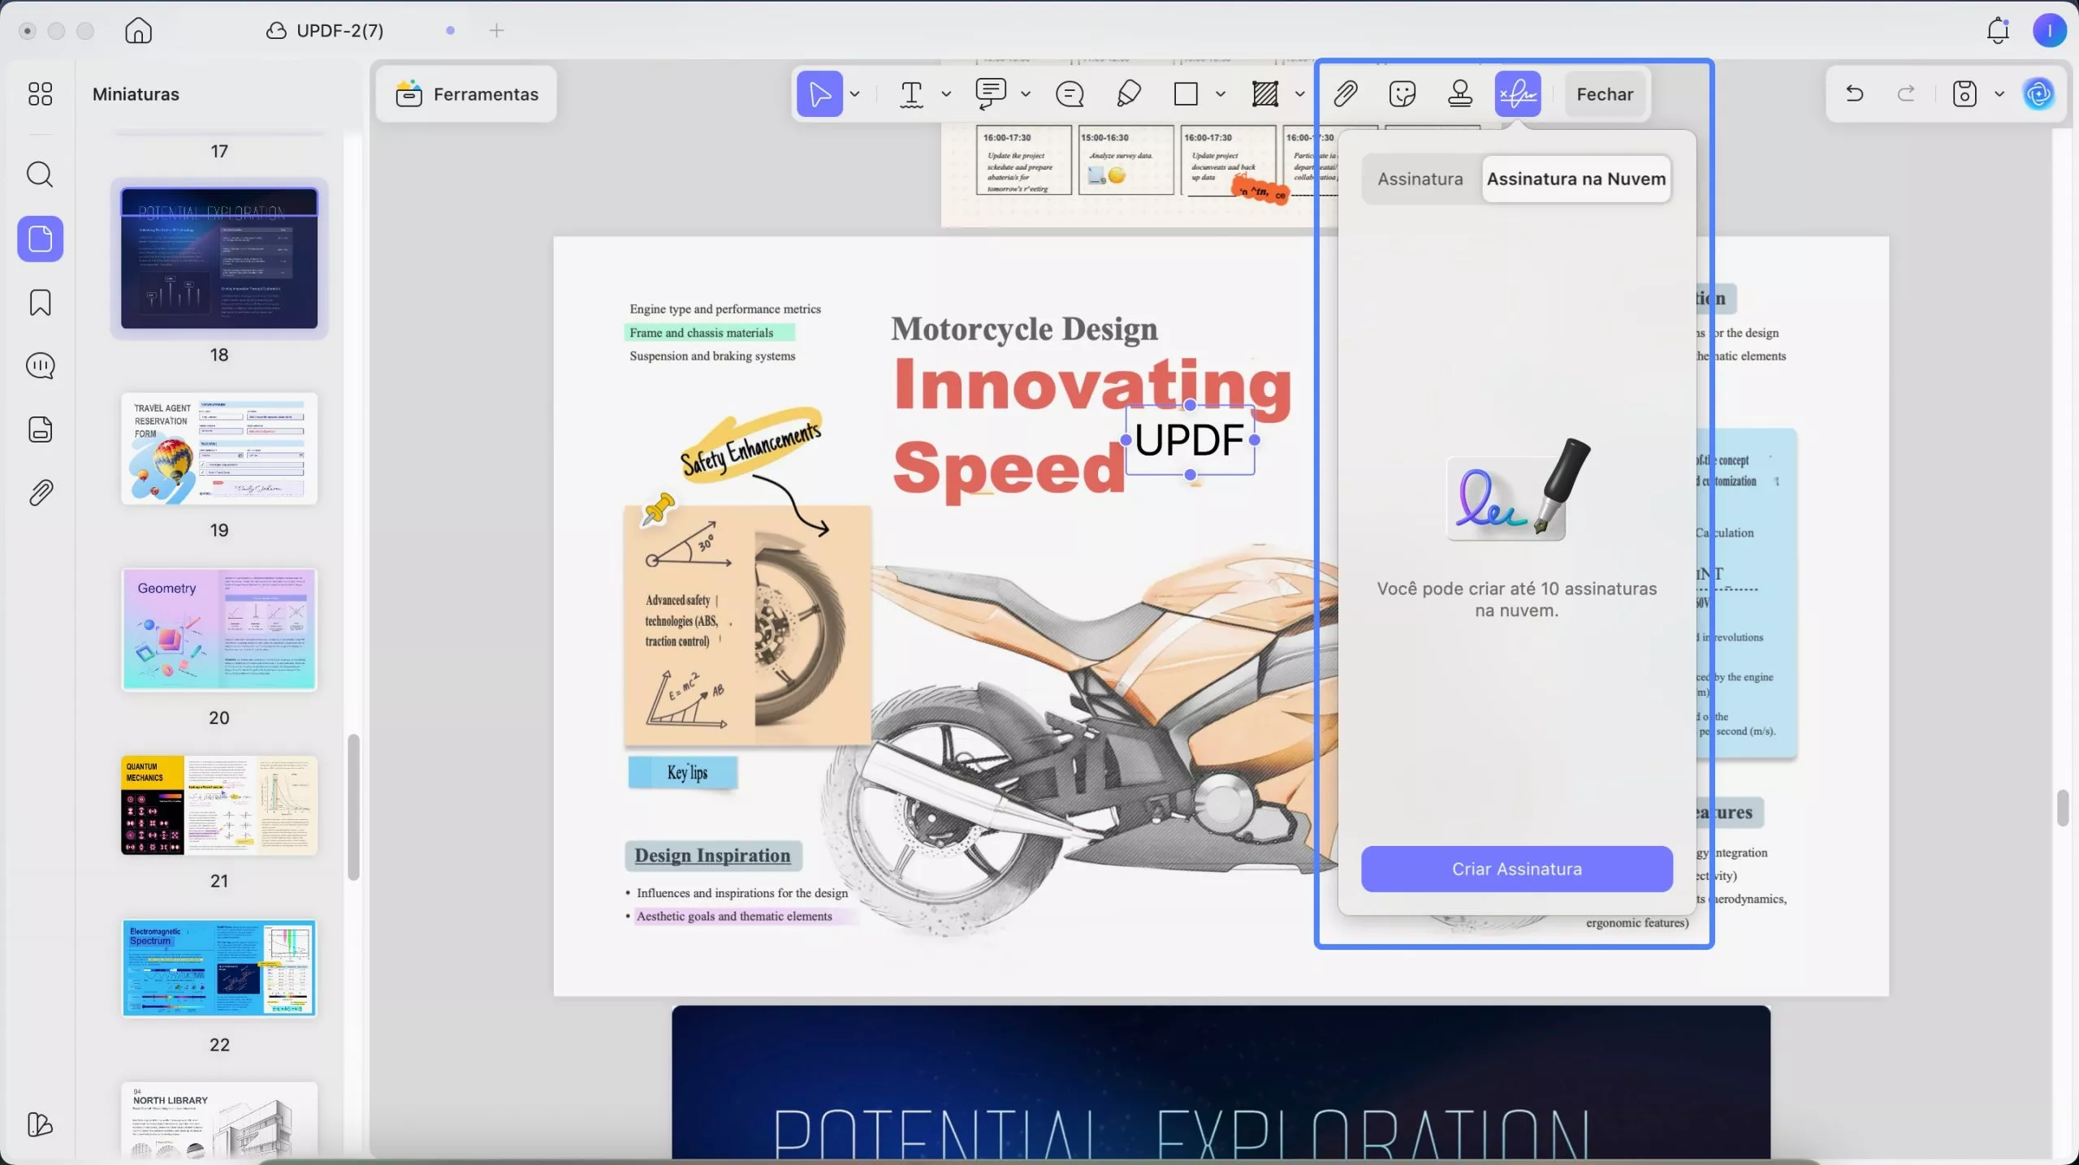The height and width of the screenshot is (1165, 2079).
Task: Click the 'Design Inspiration' heading
Action: coord(712,855)
